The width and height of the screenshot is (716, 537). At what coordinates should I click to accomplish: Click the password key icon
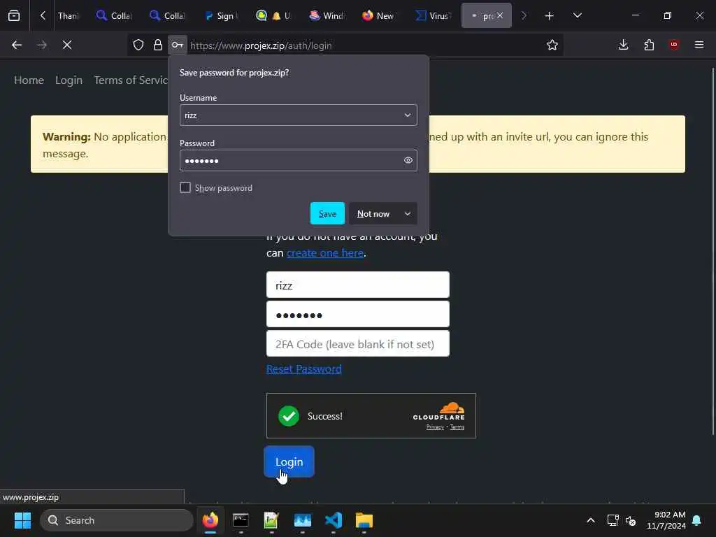177,45
